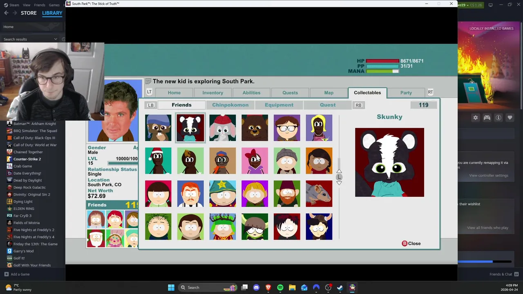This screenshot has height=294, width=523.
Task: Open View controller settings link
Action: (x=489, y=176)
